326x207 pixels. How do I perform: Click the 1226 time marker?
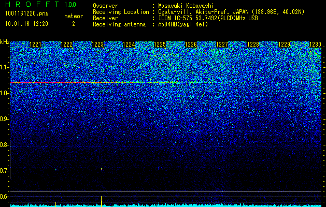click(191, 45)
